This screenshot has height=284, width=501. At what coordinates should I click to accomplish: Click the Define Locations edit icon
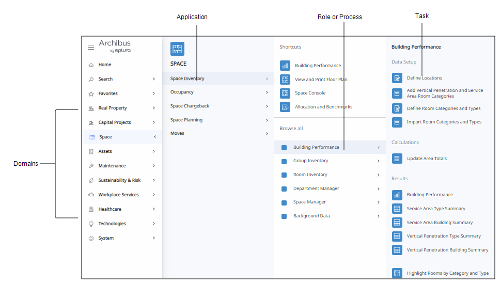click(x=397, y=78)
